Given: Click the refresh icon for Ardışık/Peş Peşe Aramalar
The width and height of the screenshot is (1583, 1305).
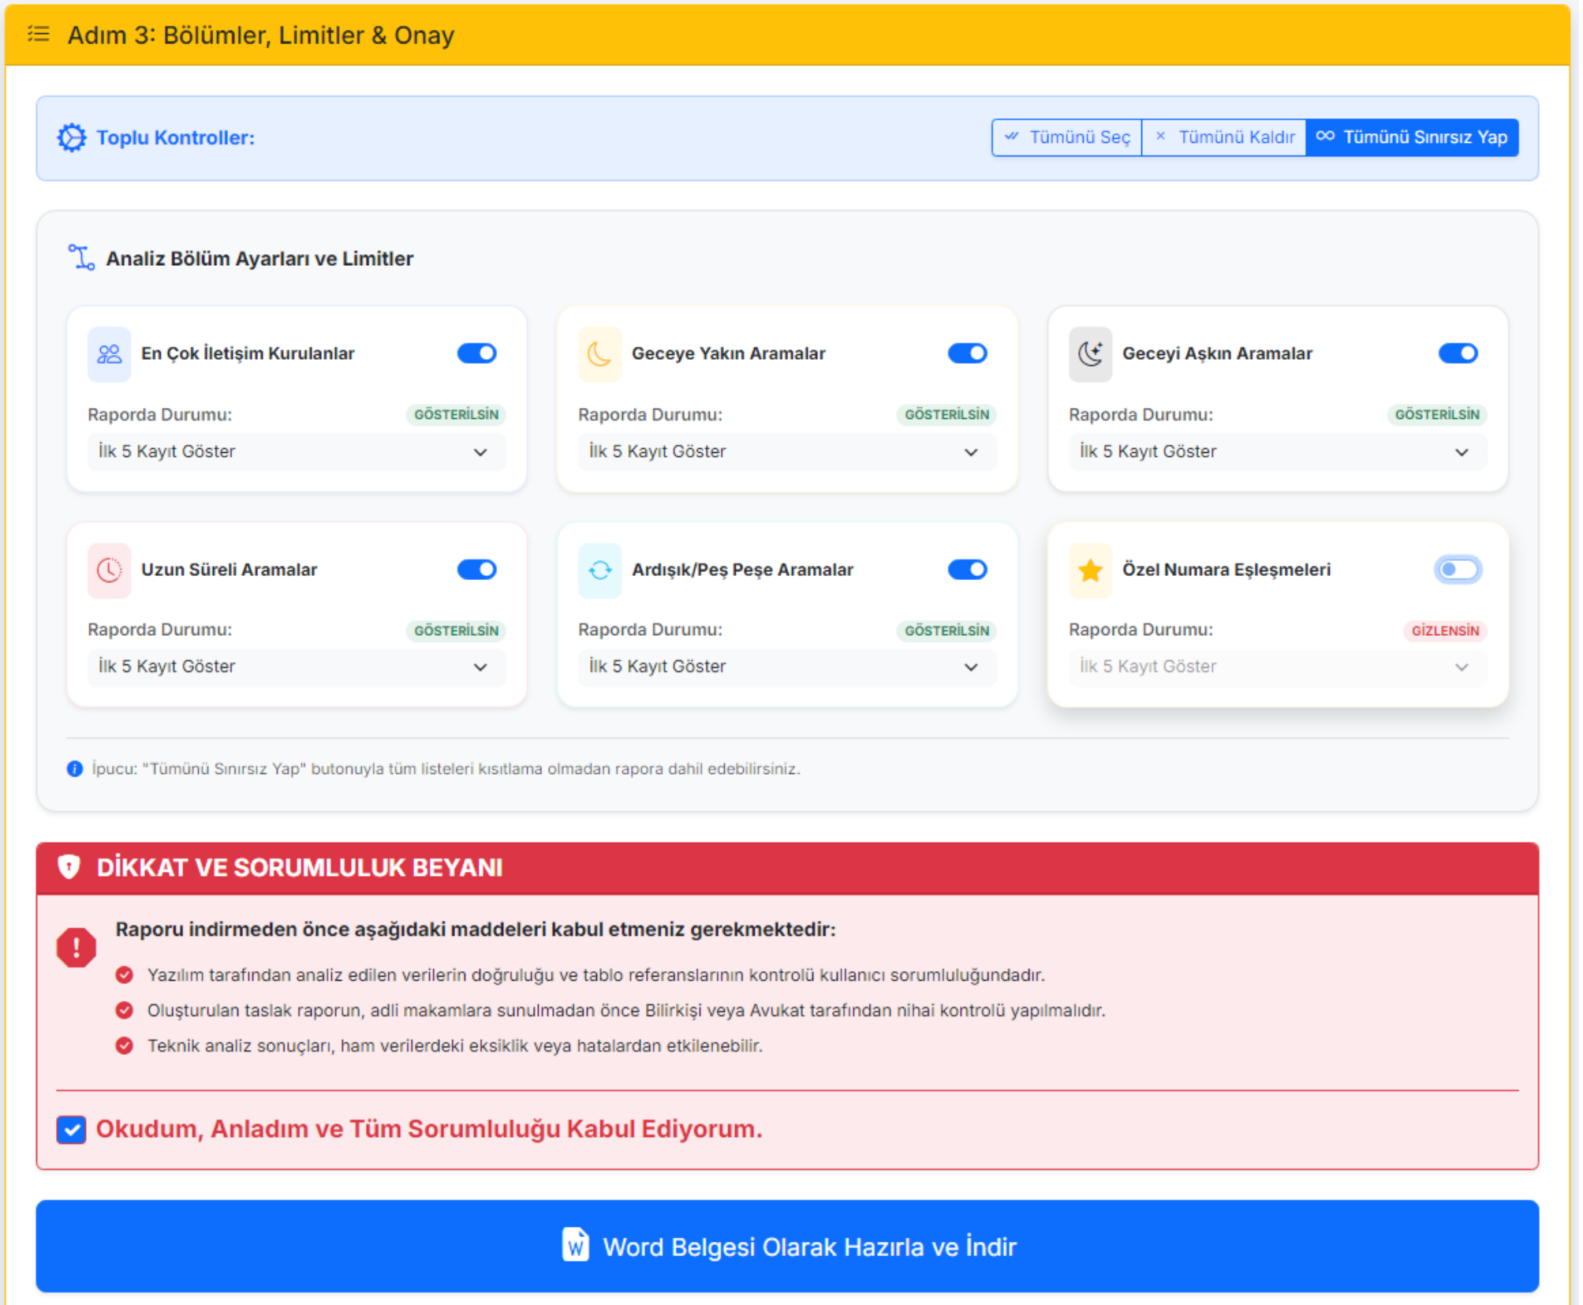Looking at the screenshot, I should [x=599, y=570].
